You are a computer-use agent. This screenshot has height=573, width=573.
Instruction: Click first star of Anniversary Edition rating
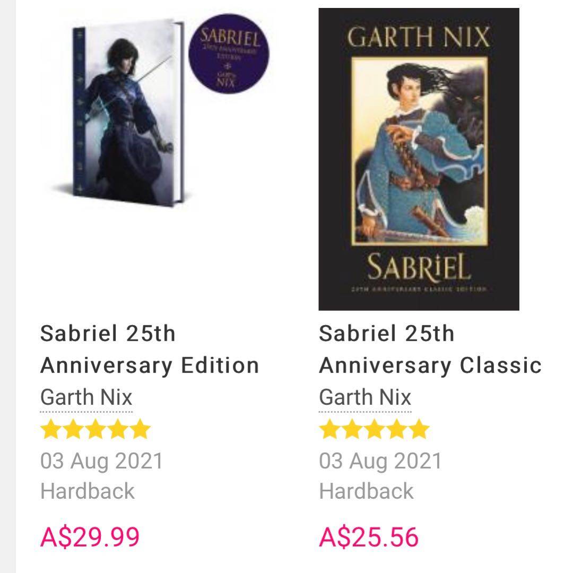point(51,429)
